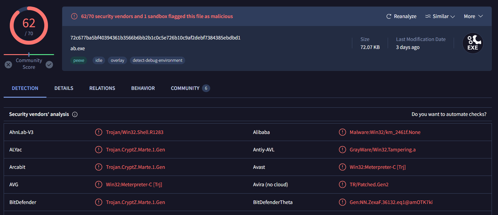Screen dimensions: 498x215
Task: Click the alert icon for Alibaba detection
Action: (x=342, y=132)
